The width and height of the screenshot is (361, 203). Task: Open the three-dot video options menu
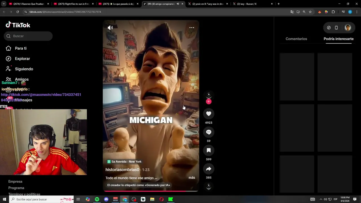pyautogui.click(x=192, y=28)
